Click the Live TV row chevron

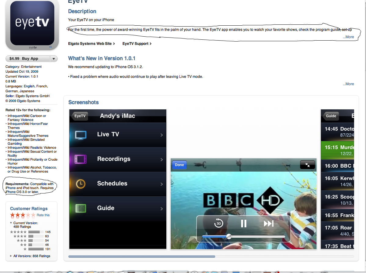click(x=161, y=135)
